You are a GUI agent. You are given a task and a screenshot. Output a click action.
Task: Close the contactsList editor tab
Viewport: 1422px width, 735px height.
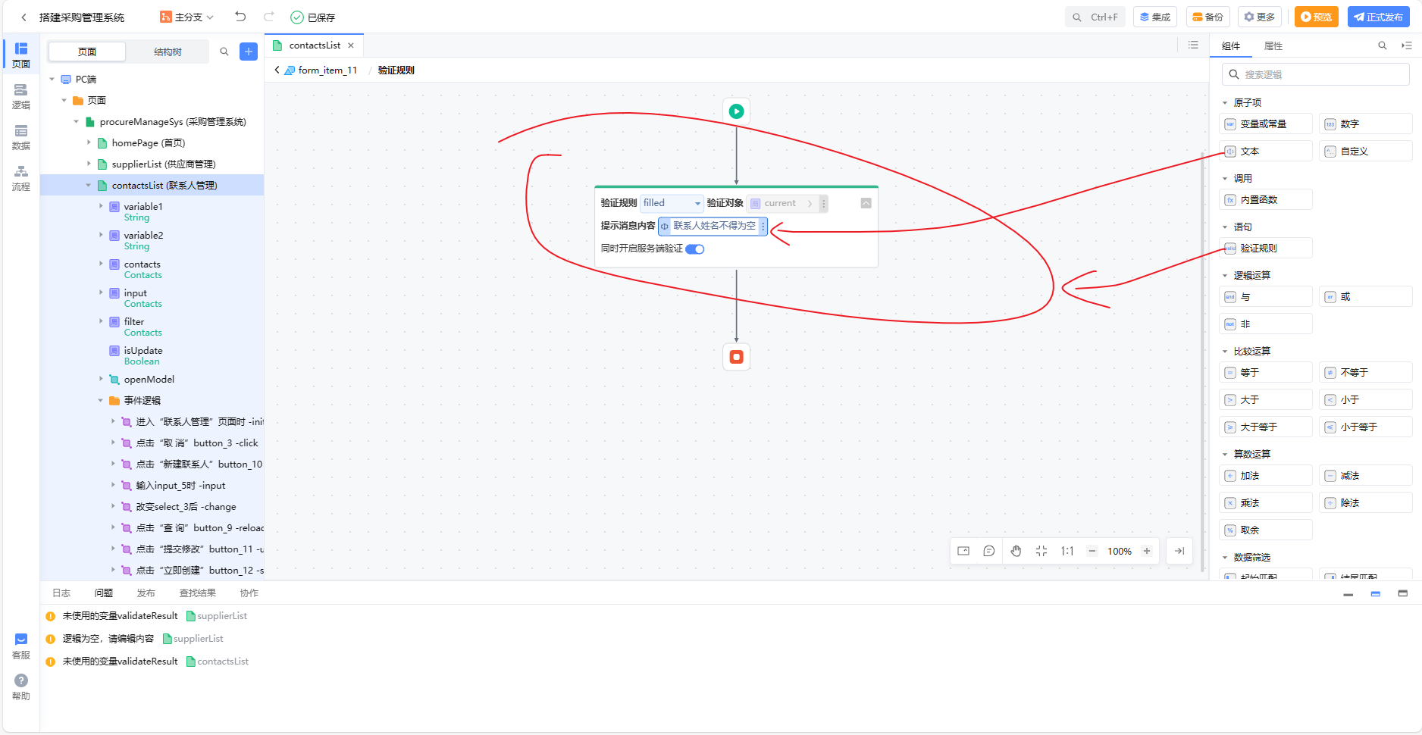351,45
